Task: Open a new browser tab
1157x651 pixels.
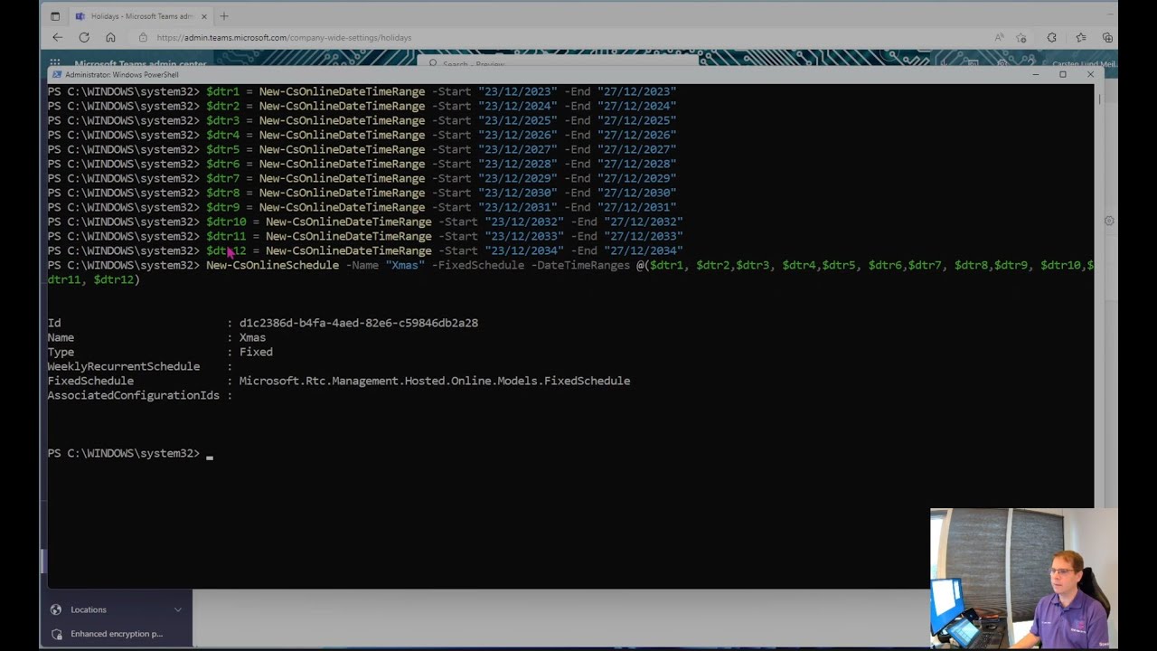Action: click(224, 16)
